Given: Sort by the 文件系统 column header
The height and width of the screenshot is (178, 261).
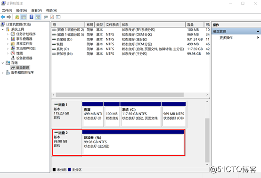Looking at the screenshot, I should coord(112,25).
